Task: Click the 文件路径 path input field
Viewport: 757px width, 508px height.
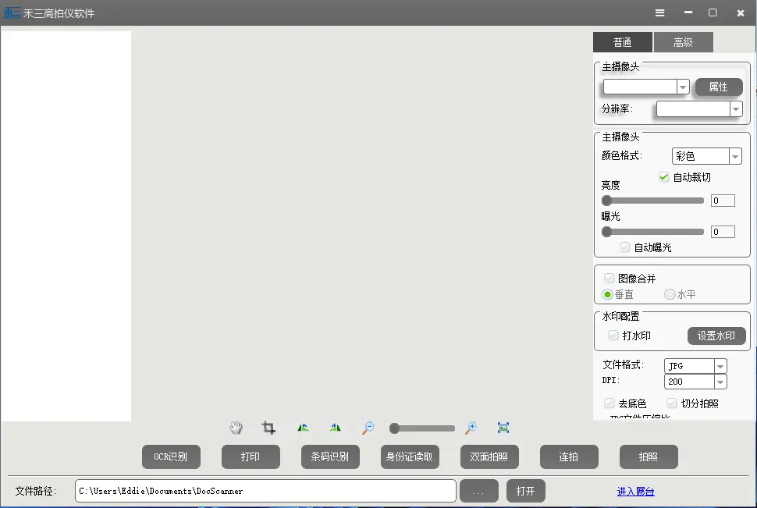Action: pos(265,491)
